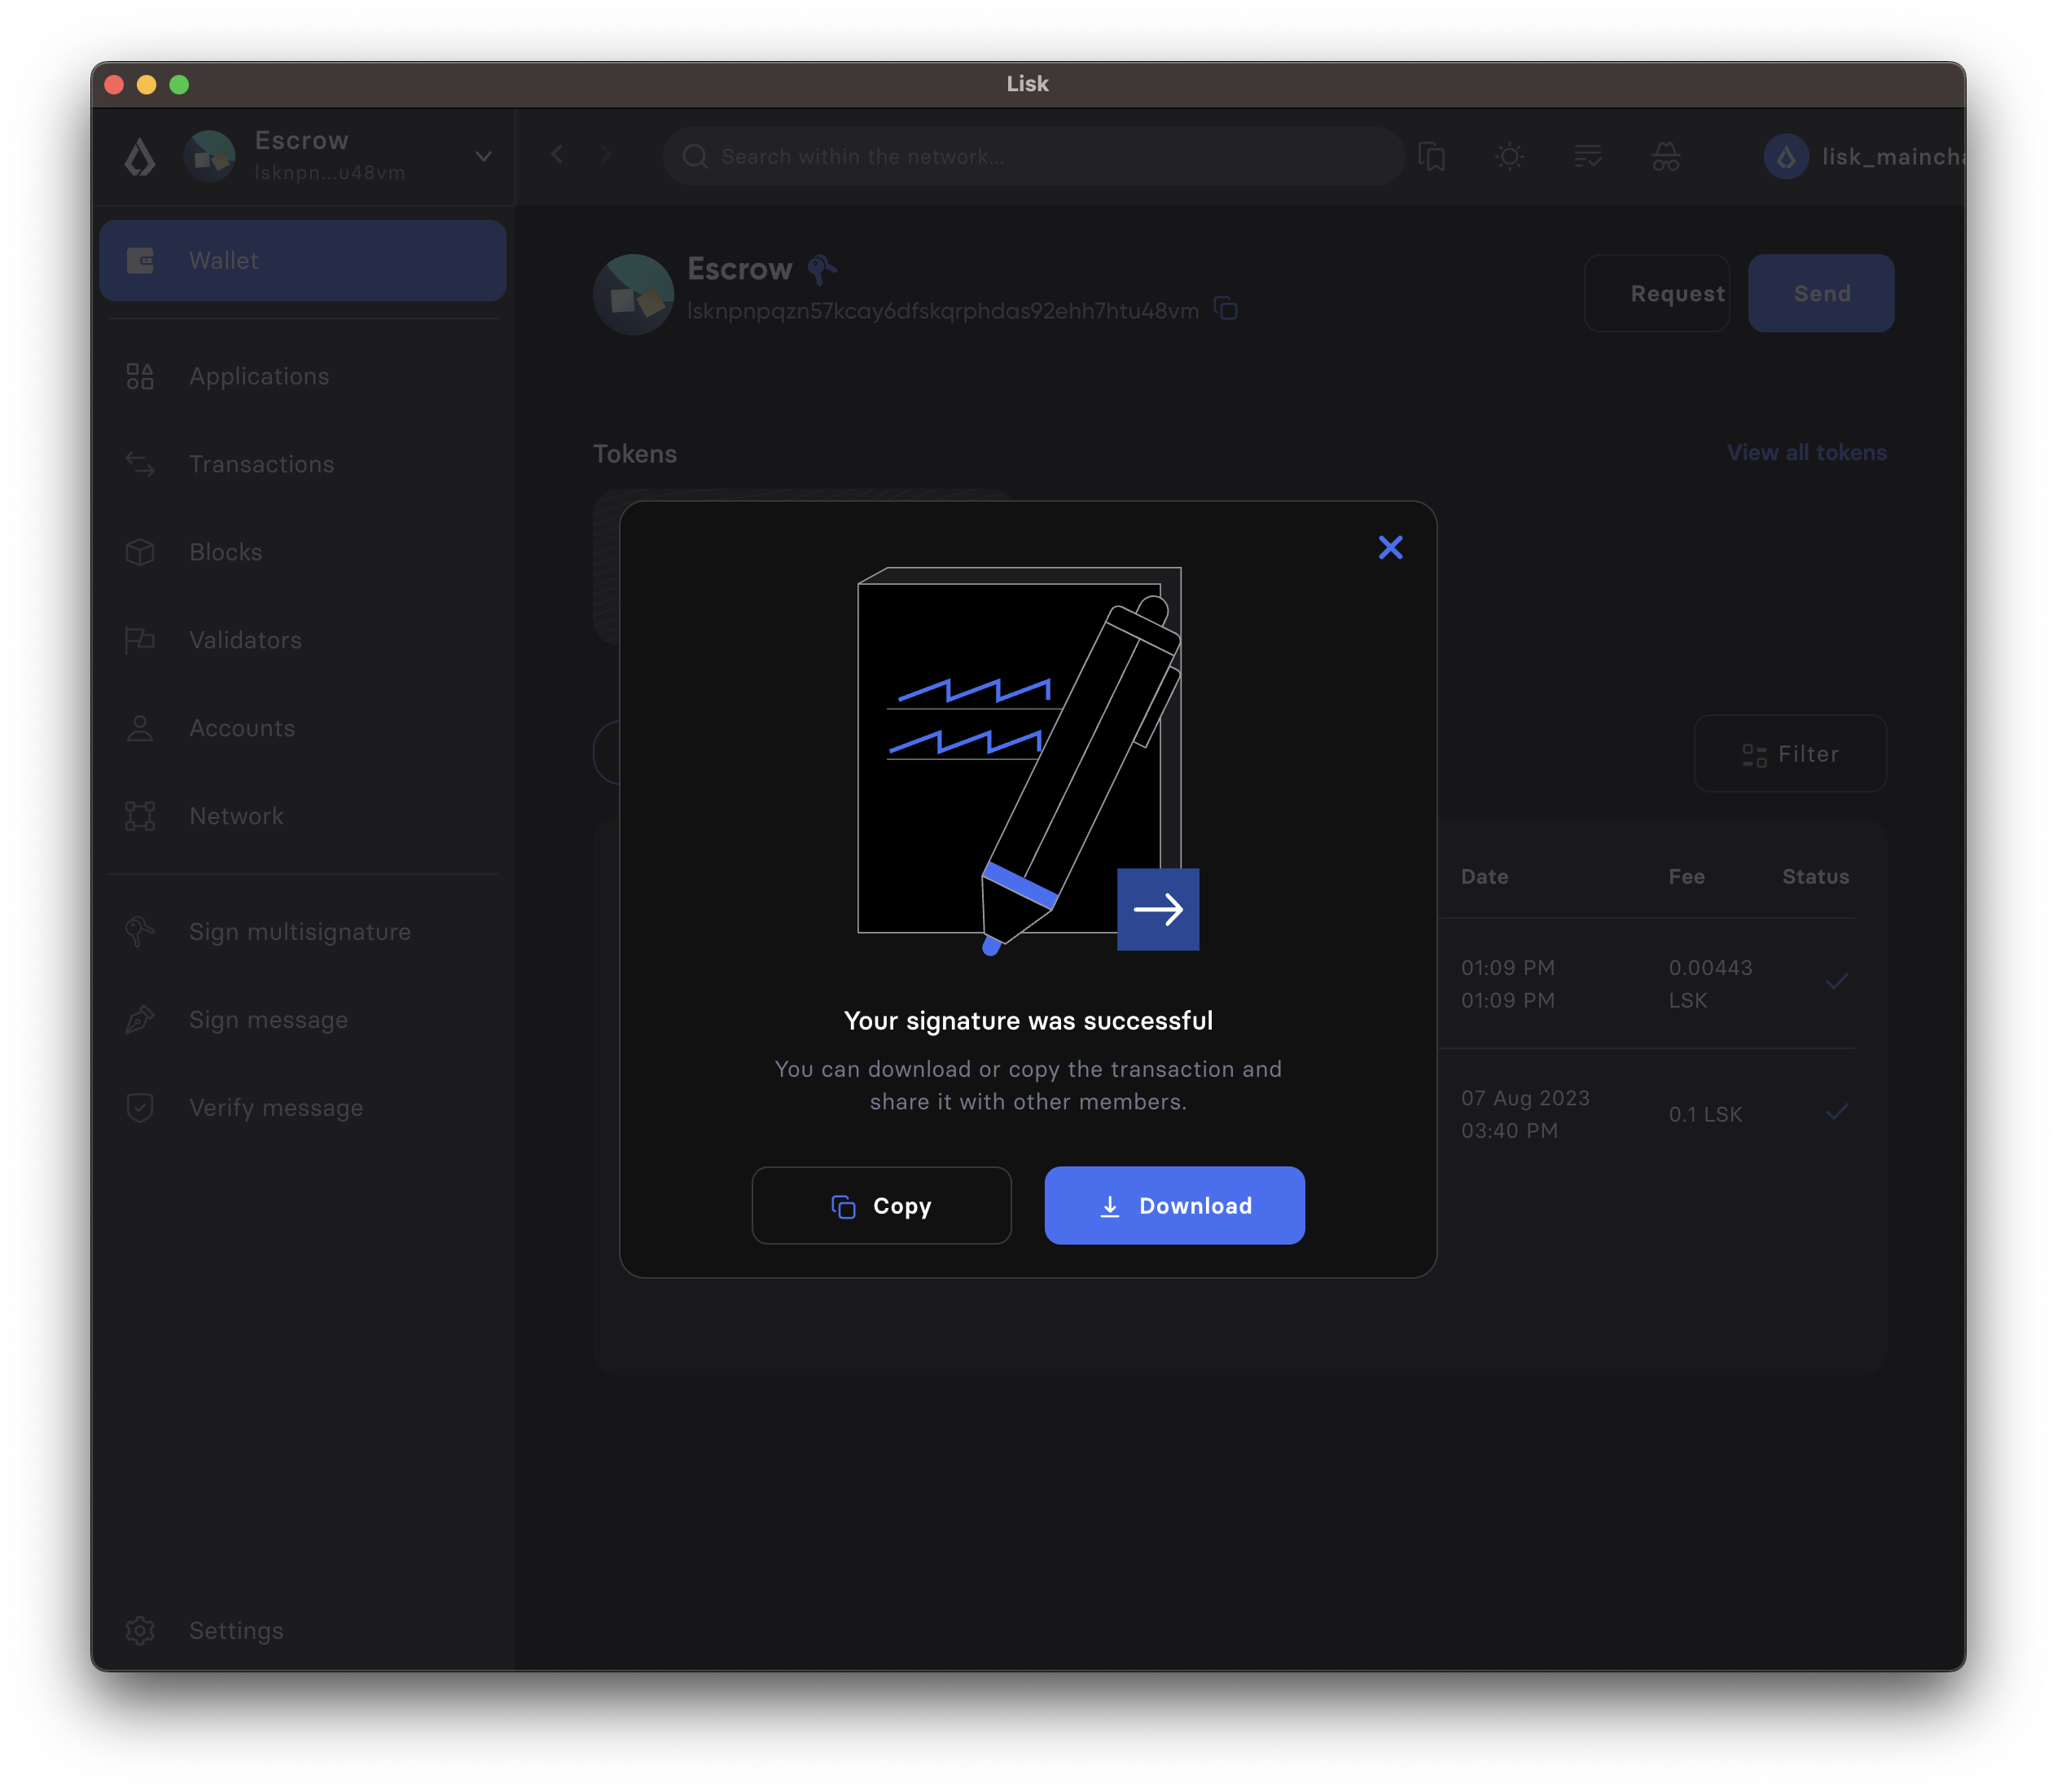The image size is (2057, 1792).
Task: Open Settings gear in sidebar
Action: click(x=140, y=1630)
